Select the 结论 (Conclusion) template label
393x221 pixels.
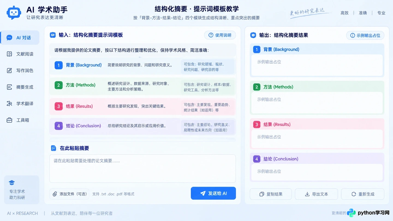pyautogui.click(x=83, y=126)
